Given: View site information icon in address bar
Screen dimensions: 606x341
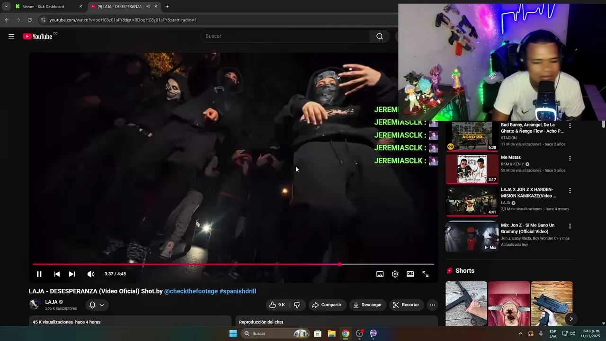Looking at the screenshot, I should click(44, 20).
